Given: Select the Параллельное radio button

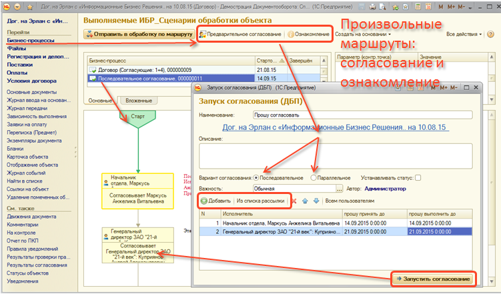Looking at the screenshot, I should (x=313, y=178).
